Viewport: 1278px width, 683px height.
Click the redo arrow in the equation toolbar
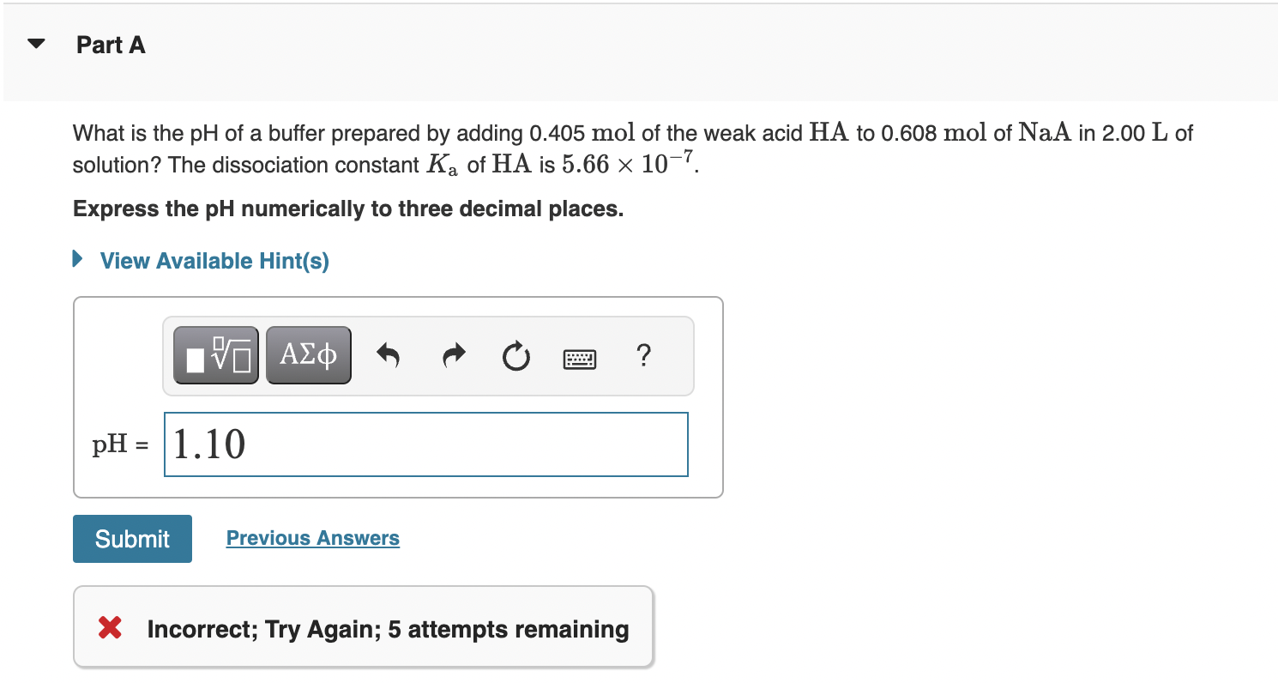coord(453,355)
